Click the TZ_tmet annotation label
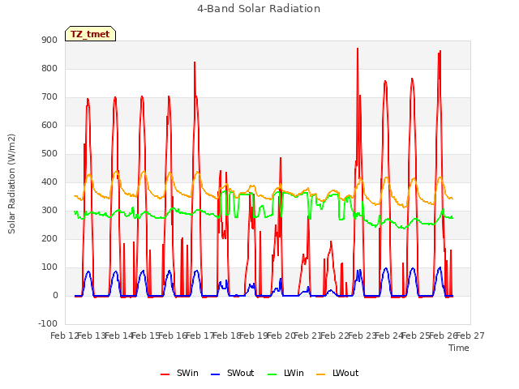The height and width of the screenshot is (389, 519). coord(90,34)
